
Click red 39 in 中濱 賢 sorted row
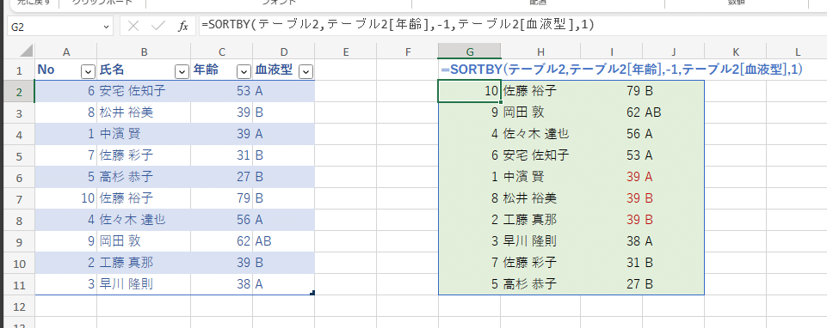pos(633,177)
